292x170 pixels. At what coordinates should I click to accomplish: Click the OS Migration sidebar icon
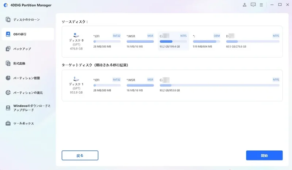pos(8,34)
